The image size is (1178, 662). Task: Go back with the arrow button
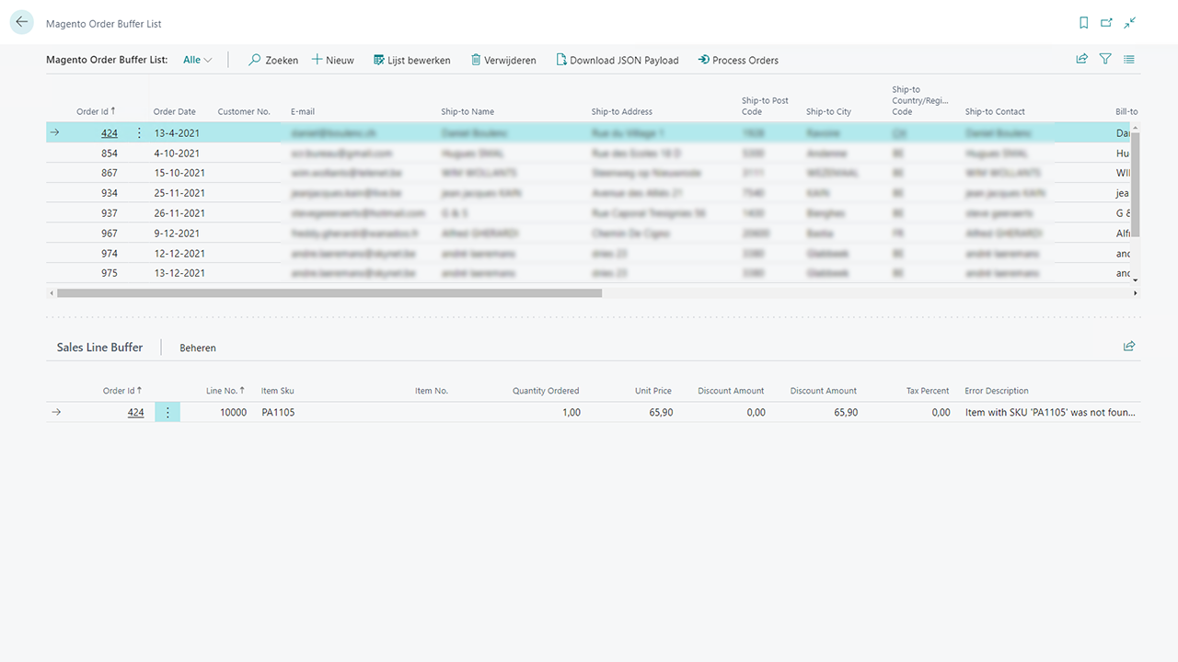pyautogui.click(x=21, y=23)
